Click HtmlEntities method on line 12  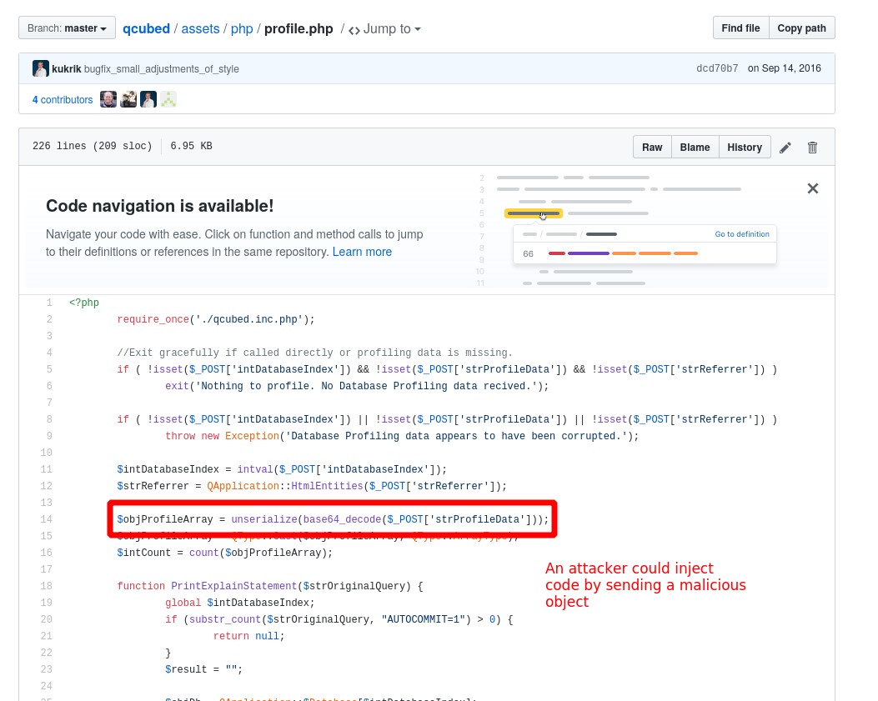point(327,486)
